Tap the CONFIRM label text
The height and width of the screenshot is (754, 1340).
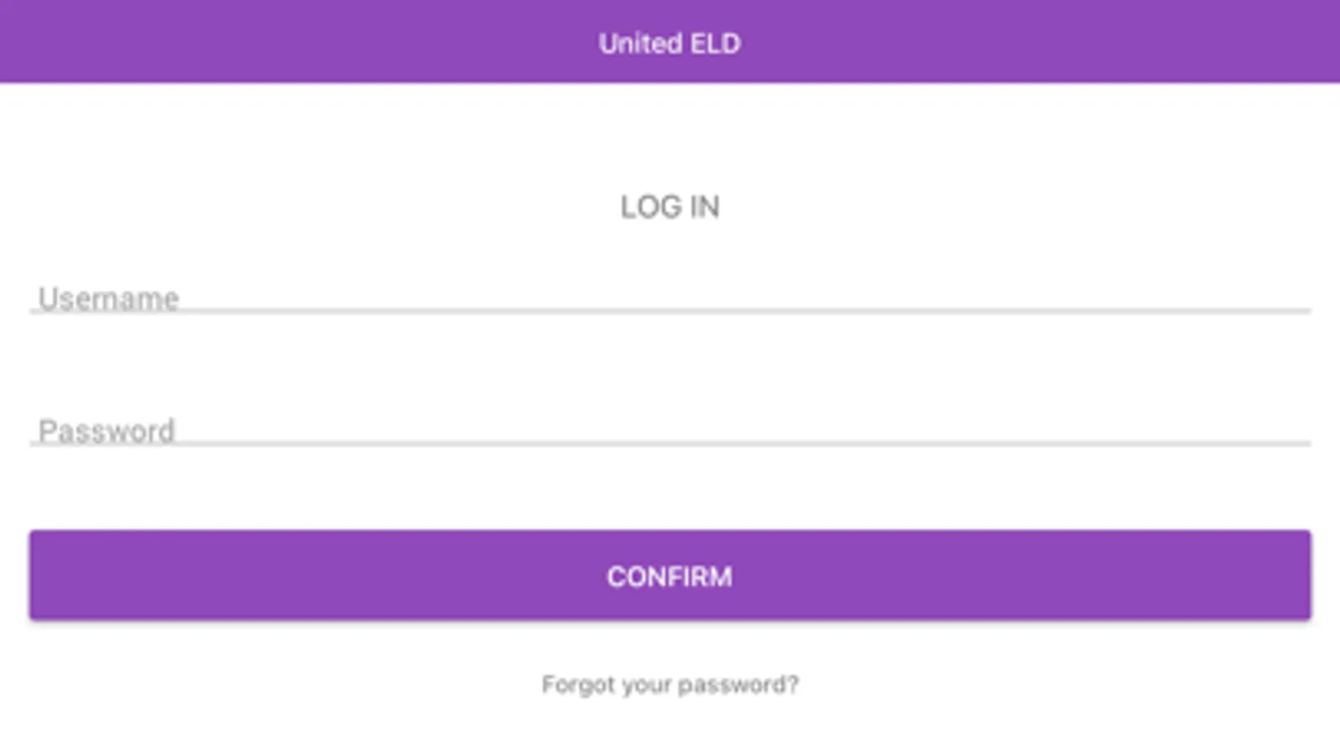point(670,576)
